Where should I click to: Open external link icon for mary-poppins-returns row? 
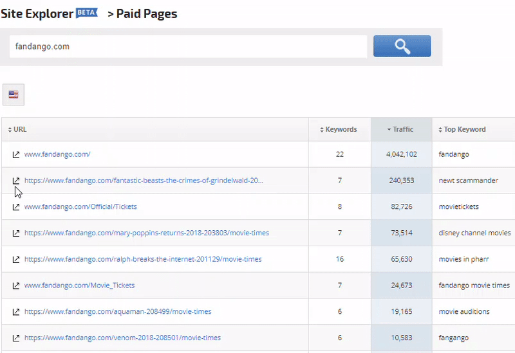(x=16, y=233)
